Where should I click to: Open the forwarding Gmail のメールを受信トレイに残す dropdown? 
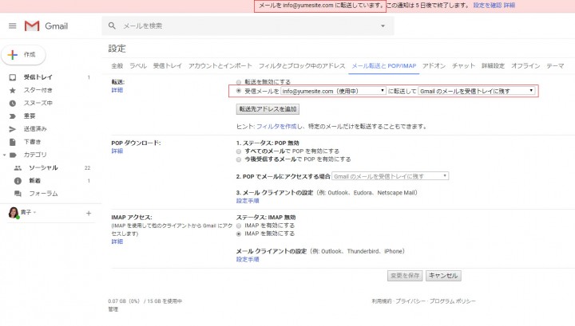click(x=477, y=91)
